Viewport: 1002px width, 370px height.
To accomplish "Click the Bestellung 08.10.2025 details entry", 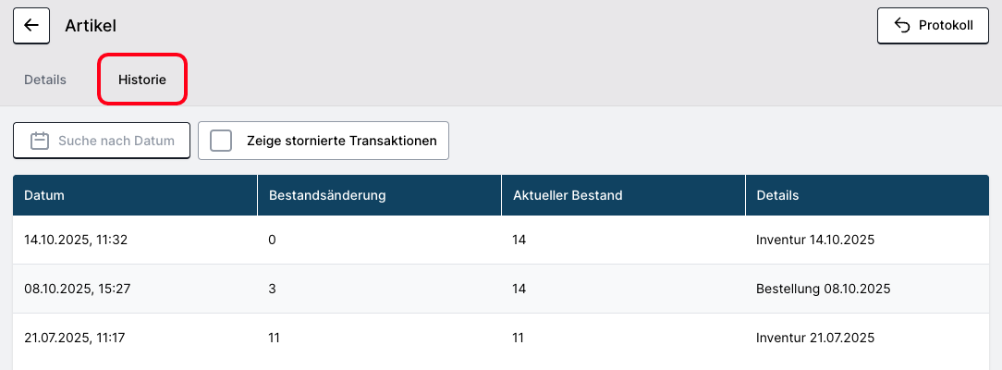I will point(823,289).
